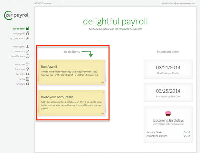This screenshot has height=153, width=200.
Task: Dismiss the Invite your Accountant card
Action: (x=103, y=93)
